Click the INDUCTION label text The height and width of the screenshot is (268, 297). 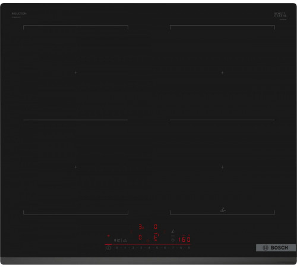point(19,14)
